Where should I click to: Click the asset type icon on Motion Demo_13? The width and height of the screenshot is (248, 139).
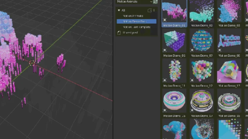click(x=220, y=80)
